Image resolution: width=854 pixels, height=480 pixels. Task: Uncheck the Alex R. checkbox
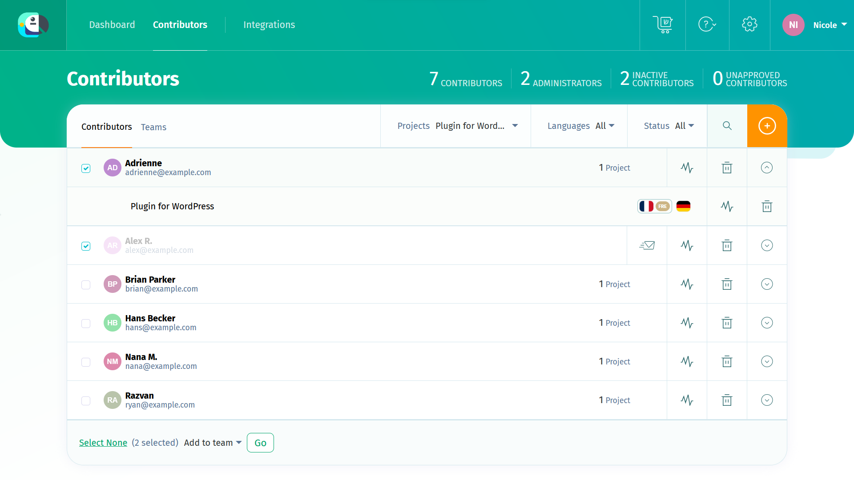tap(86, 246)
